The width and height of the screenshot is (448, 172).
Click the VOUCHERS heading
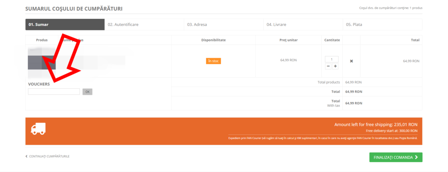[39, 84]
